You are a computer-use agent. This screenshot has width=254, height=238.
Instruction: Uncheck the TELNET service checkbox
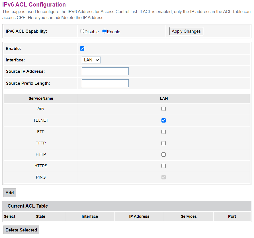pos(163,120)
